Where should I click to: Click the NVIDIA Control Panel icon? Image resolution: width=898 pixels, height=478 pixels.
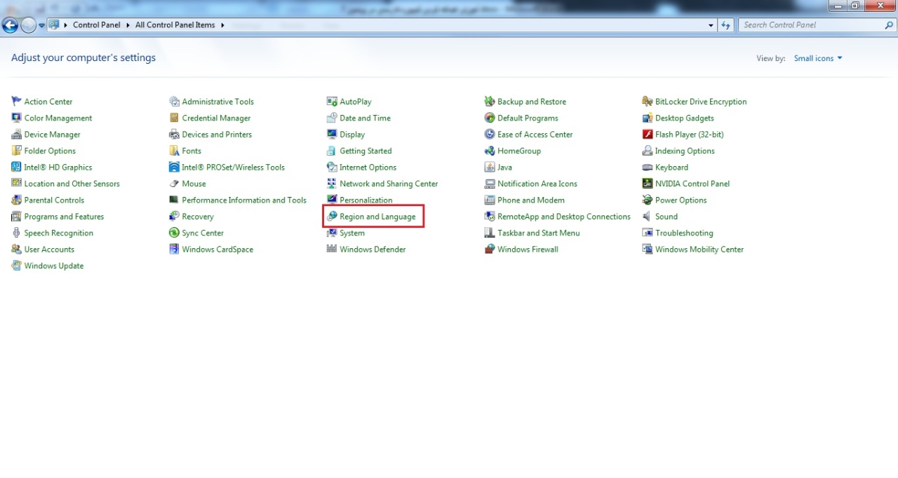pos(648,184)
